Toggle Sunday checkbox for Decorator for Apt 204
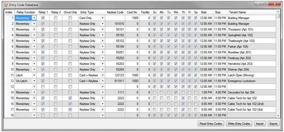284x132 pixels. (155, 92)
